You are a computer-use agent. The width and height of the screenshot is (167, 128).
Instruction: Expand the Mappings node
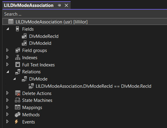[7, 107]
